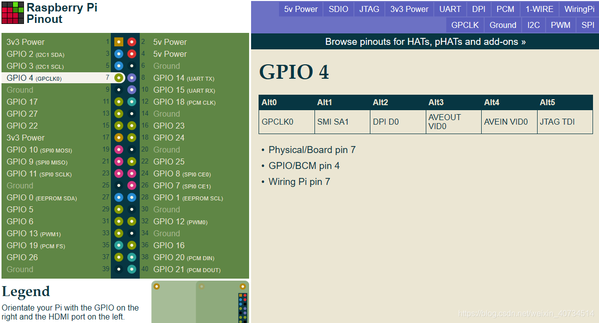Viewport: 599px width, 323px height.
Task: Click the GPIO 4 page heading
Action: [294, 72]
